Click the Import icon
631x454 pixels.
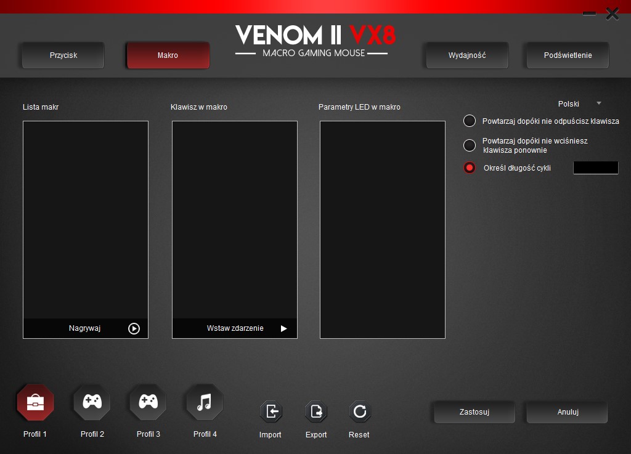[271, 411]
